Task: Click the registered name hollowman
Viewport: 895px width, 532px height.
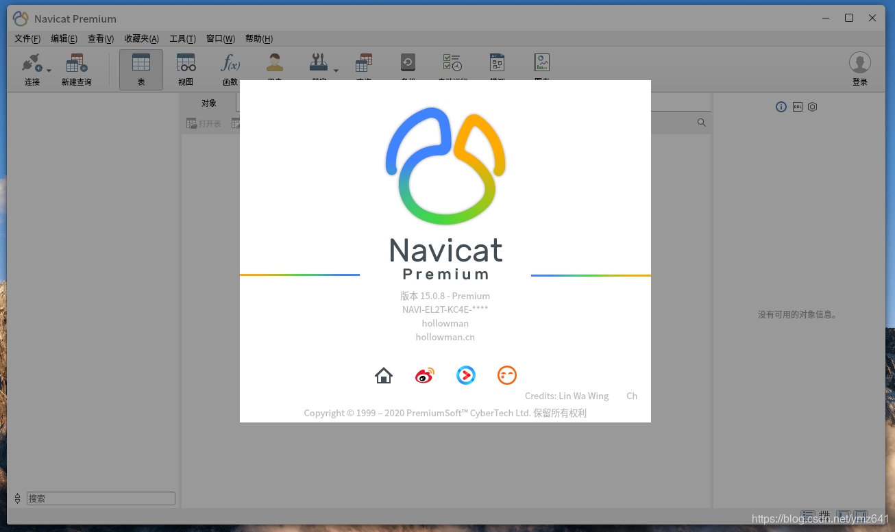Action: pos(445,323)
